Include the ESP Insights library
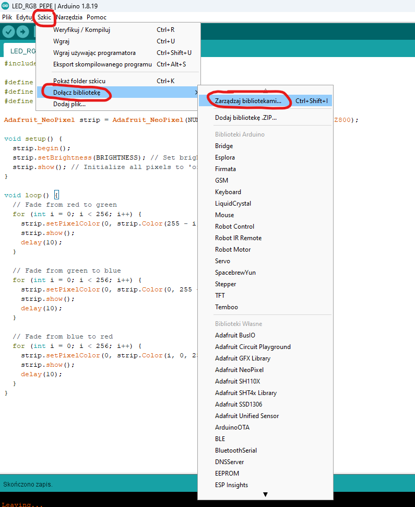Viewport: 415px width, 507px height. pos(265,485)
